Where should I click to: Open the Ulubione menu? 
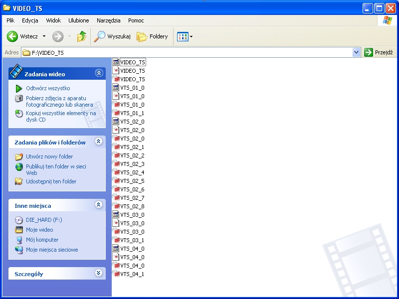[79, 20]
